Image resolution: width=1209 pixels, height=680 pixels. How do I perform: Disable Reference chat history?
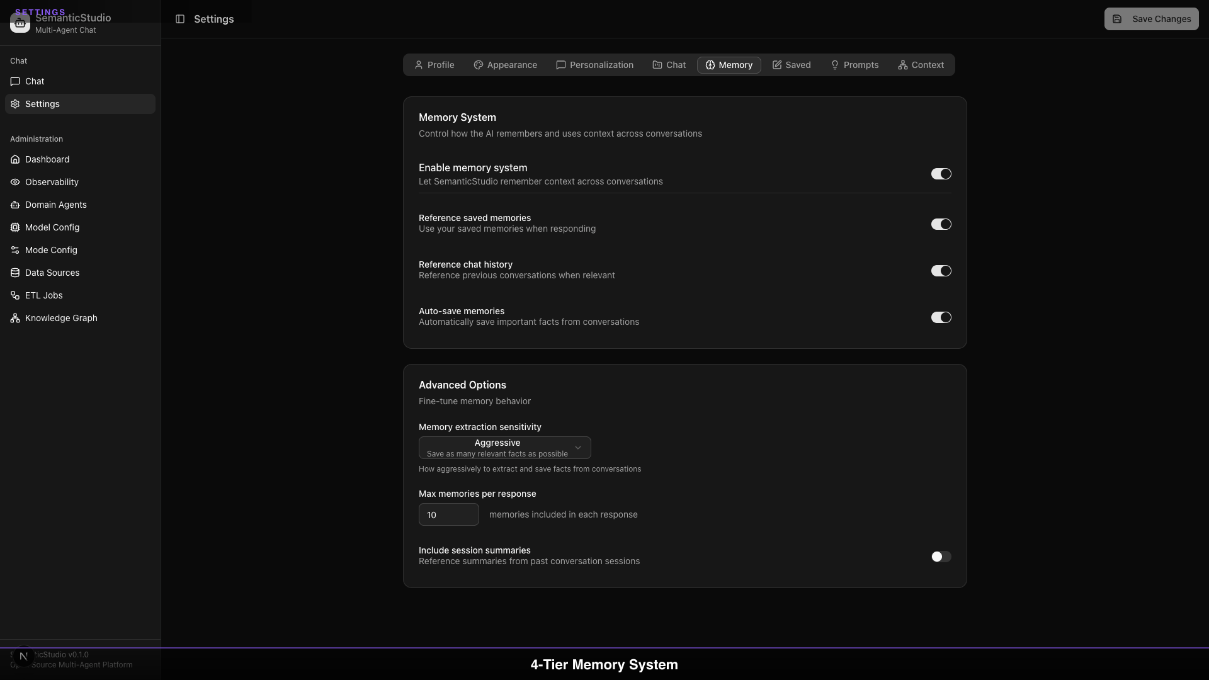[x=941, y=271]
